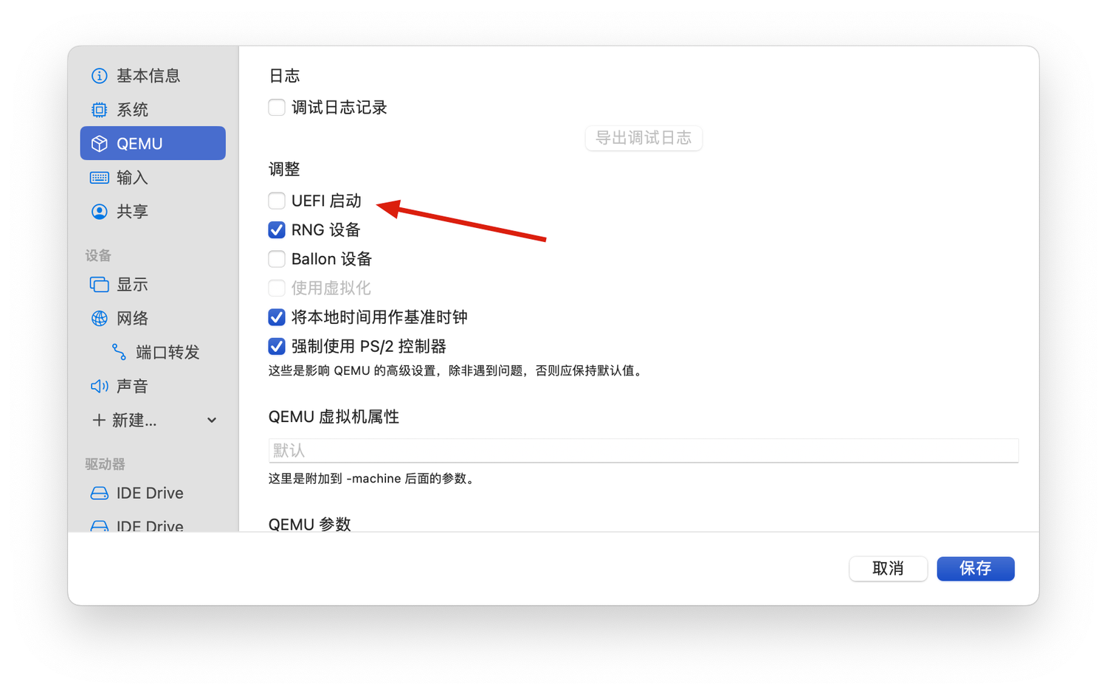Click the 驱动器 sidebar group label
Screen dimensions: 1107x695
point(105,465)
